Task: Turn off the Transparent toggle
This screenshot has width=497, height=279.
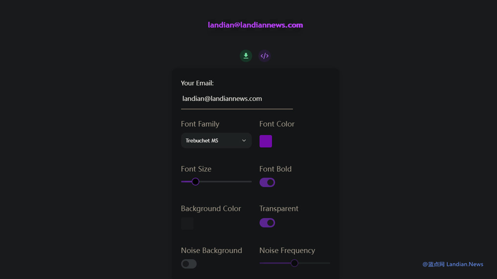Action: click(x=267, y=223)
